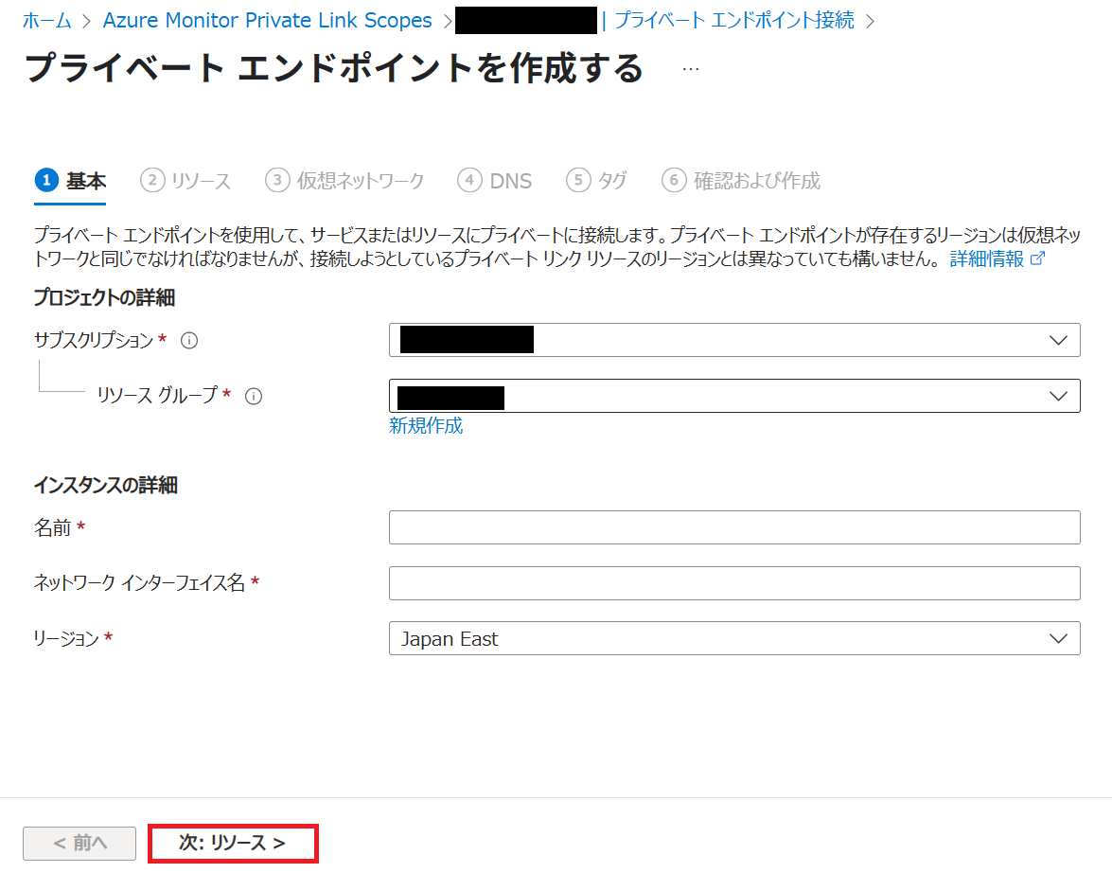The image size is (1112, 873).
Task: Switch to the 確認および作成 tab
Action: tap(741, 181)
